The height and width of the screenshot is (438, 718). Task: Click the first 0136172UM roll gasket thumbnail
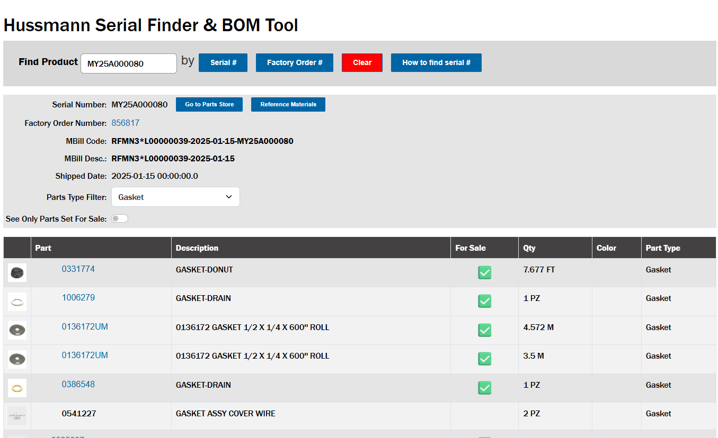click(x=17, y=330)
